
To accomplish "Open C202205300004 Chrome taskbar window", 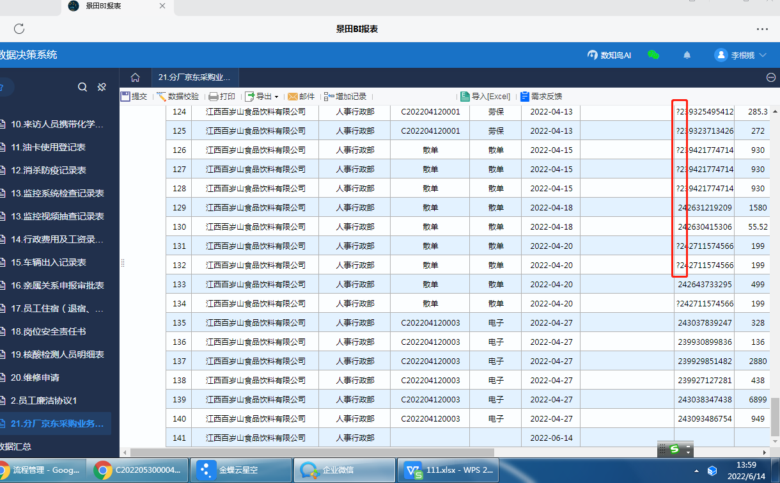I will [137, 470].
